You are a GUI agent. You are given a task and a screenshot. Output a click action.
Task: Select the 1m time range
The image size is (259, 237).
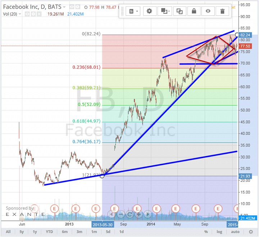(94, 232)
